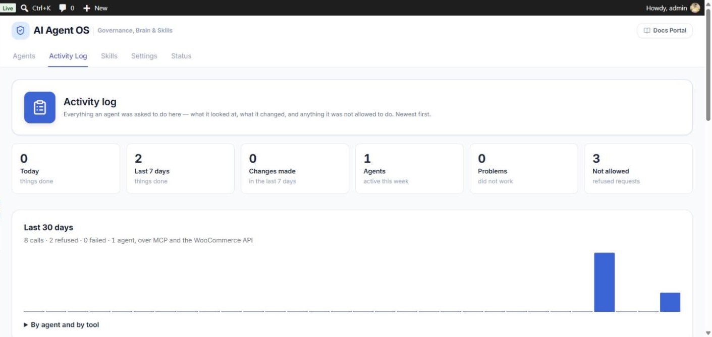Click the scrollbar up arrow
Screen dimensions: 712x337
pos(708,4)
